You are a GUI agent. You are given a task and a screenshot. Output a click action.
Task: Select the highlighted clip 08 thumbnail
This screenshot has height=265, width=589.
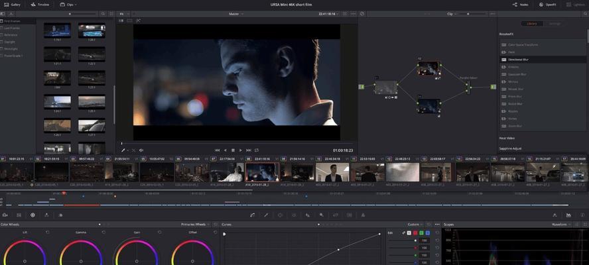click(x=262, y=172)
